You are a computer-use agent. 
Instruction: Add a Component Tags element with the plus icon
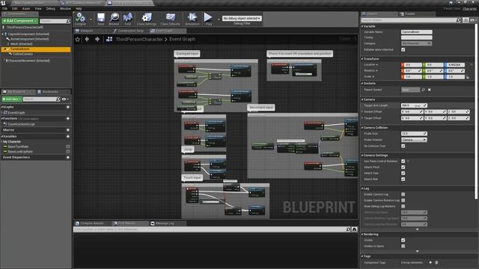430,262
